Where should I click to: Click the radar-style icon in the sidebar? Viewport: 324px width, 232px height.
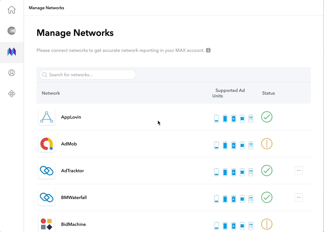pos(12,31)
